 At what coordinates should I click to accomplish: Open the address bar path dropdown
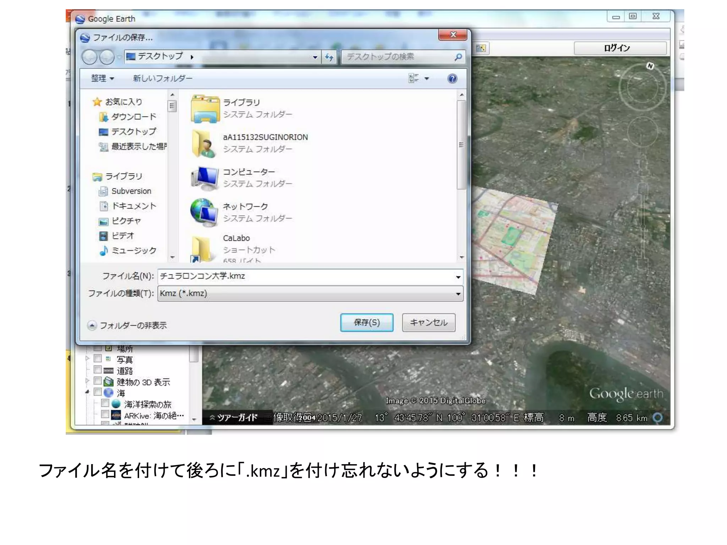click(315, 57)
